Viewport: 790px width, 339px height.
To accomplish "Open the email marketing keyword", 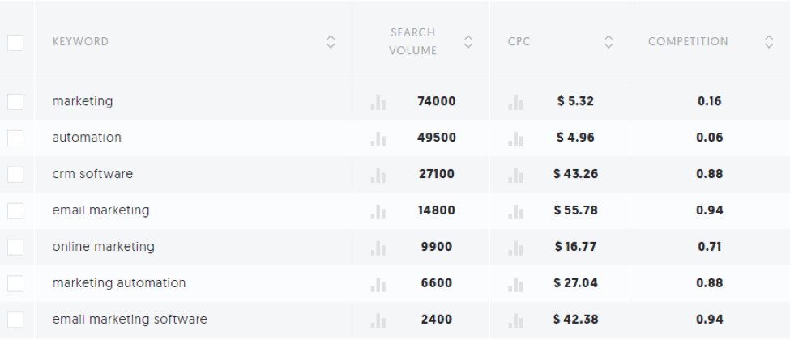I will 100,210.
